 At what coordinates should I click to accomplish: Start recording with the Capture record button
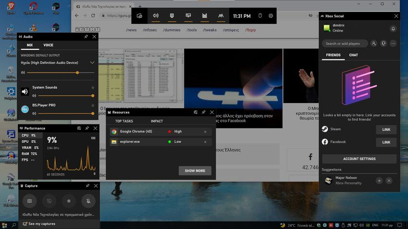tap(69, 201)
